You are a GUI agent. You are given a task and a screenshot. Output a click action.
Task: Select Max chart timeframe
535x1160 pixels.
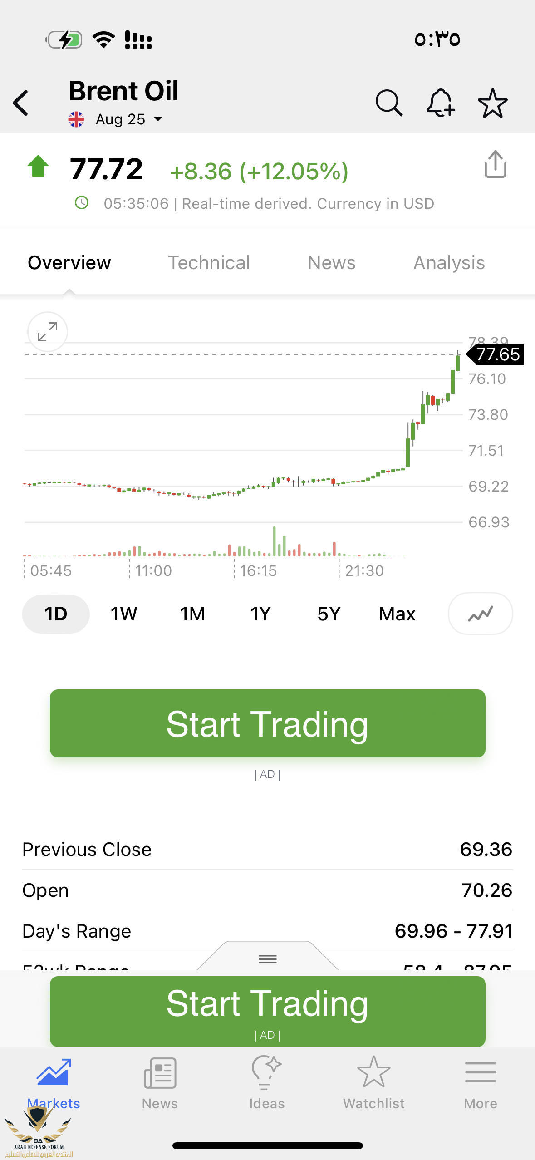397,614
